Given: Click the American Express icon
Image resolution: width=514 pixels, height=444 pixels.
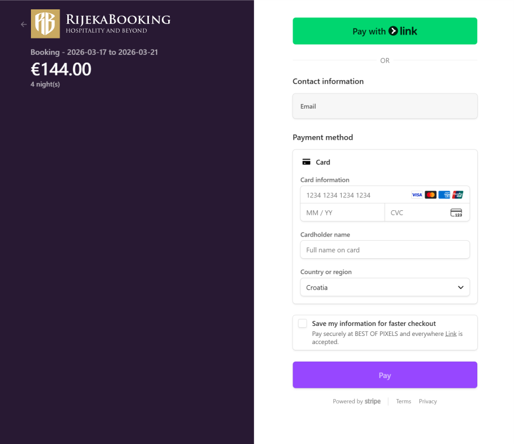Looking at the screenshot, I should (x=444, y=195).
